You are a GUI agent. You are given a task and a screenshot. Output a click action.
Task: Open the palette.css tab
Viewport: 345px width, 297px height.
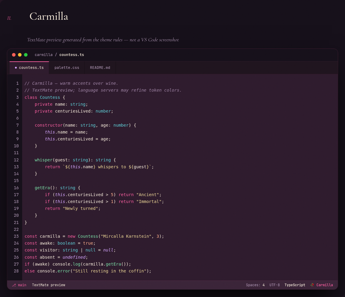coord(67,68)
